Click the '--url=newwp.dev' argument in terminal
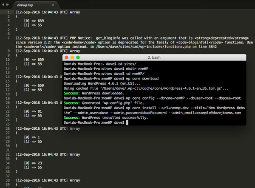Screen dimensions: 255x188 point(173,108)
